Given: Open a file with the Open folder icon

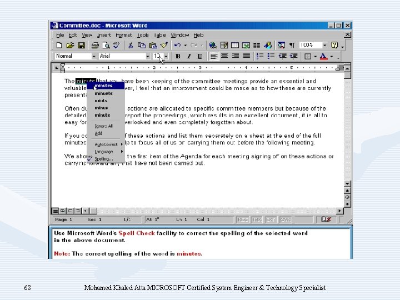Looking at the screenshot, I should pyautogui.click(x=70, y=46).
